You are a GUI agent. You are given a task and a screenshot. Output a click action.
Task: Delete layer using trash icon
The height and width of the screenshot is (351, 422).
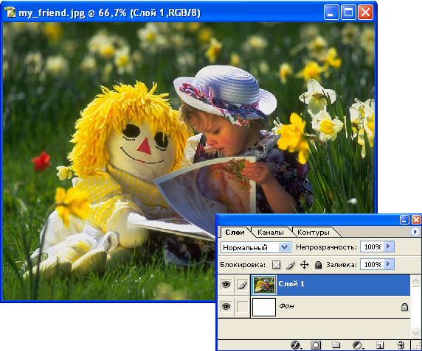[x=401, y=345]
